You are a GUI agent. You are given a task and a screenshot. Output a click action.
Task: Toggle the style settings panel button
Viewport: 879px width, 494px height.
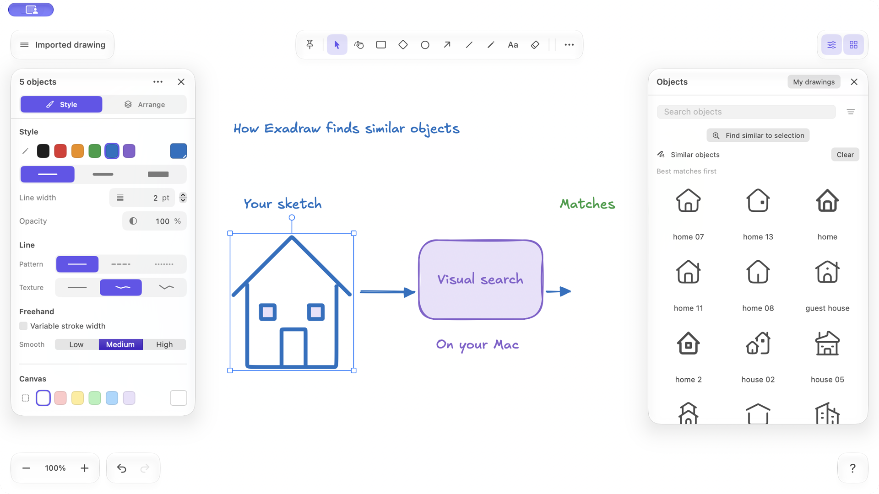(831, 45)
